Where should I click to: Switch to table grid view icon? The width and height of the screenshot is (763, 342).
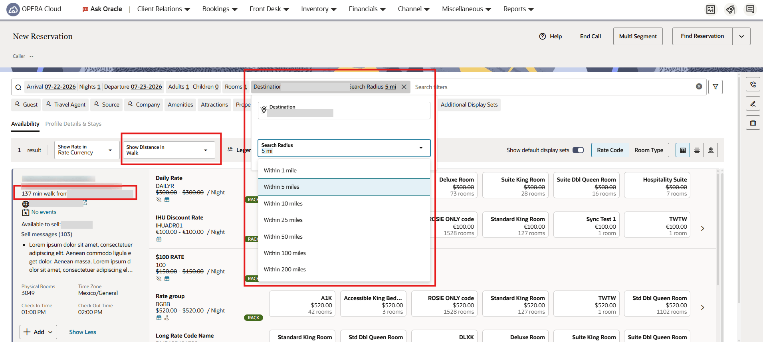click(x=683, y=150)
